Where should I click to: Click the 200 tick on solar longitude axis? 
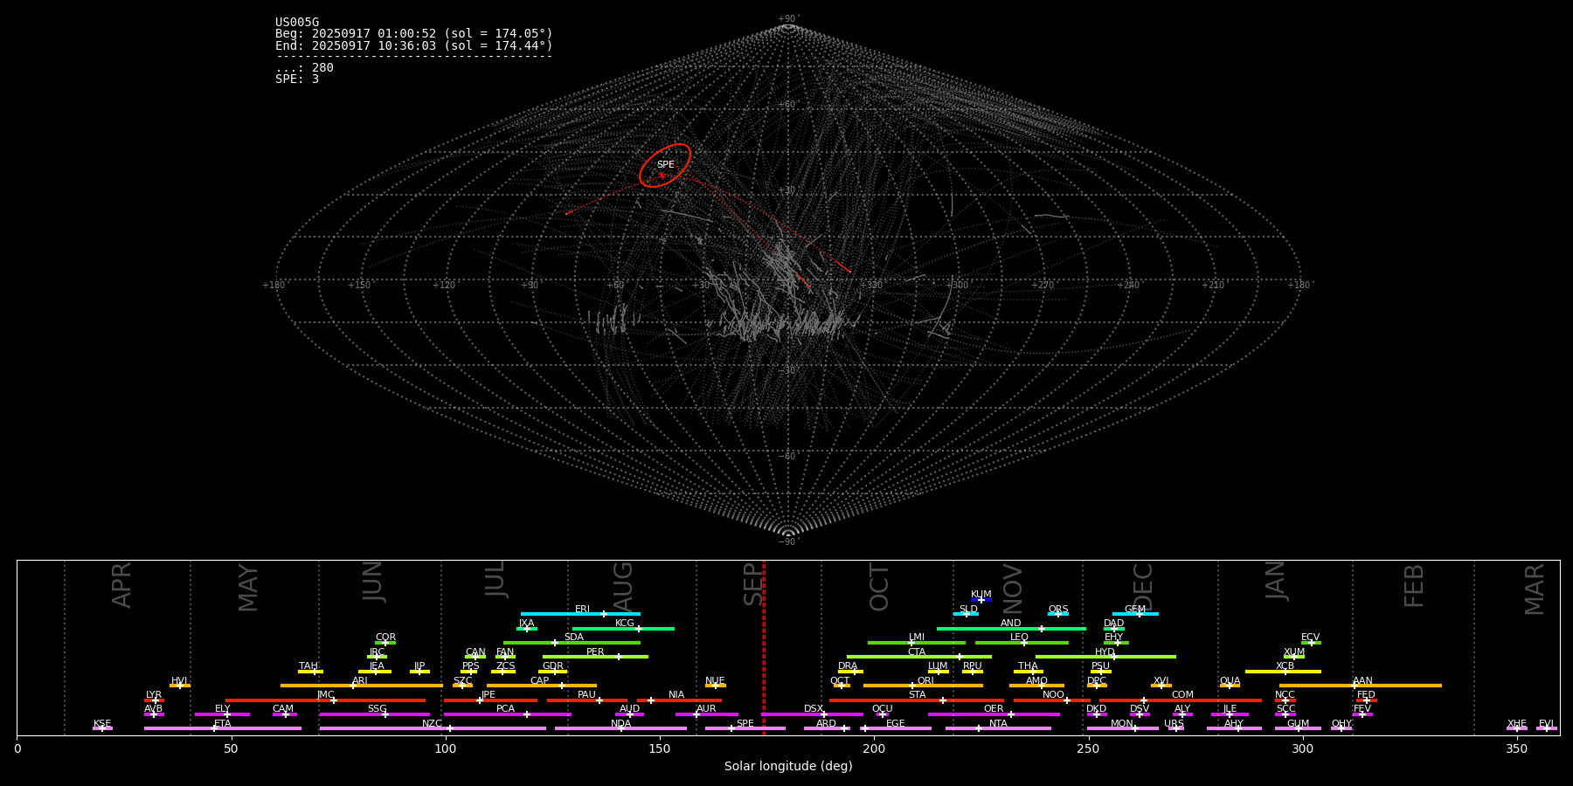coord(874,748)
